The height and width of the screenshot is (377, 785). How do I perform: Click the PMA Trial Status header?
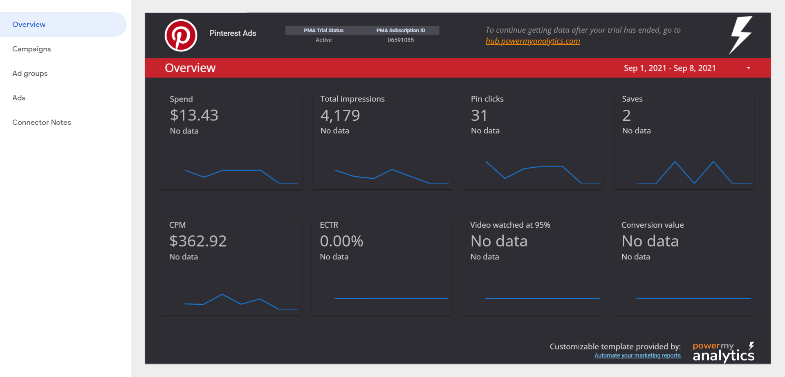323,30
